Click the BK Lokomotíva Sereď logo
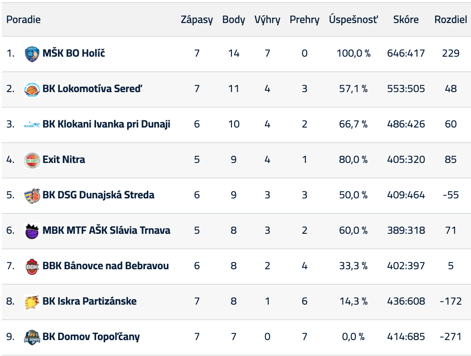 tap(32, 89)
